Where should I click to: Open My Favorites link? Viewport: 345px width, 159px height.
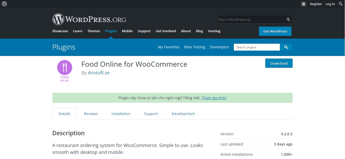pyautogui.click(x=169, y=47)
